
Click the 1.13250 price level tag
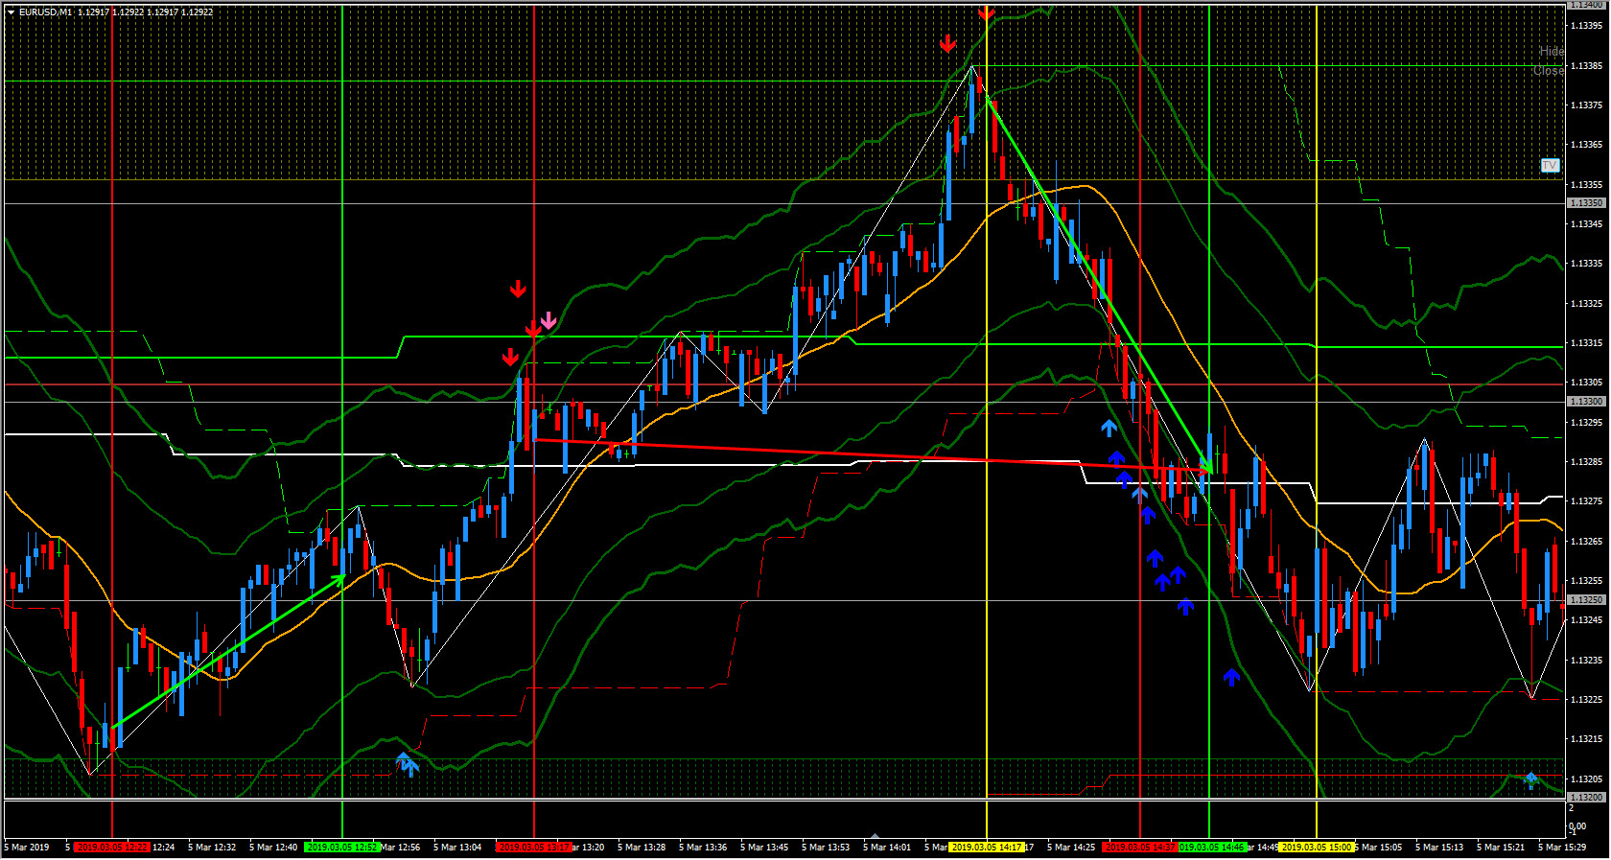coord(1586,599)
